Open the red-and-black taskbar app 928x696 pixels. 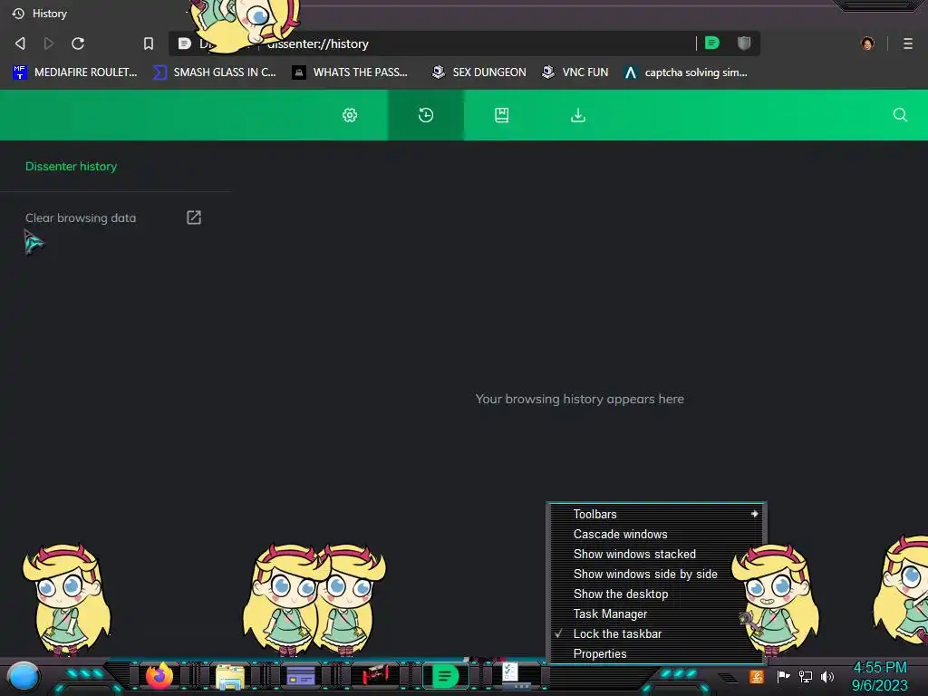pyautogui.click(x=375, y=675)
